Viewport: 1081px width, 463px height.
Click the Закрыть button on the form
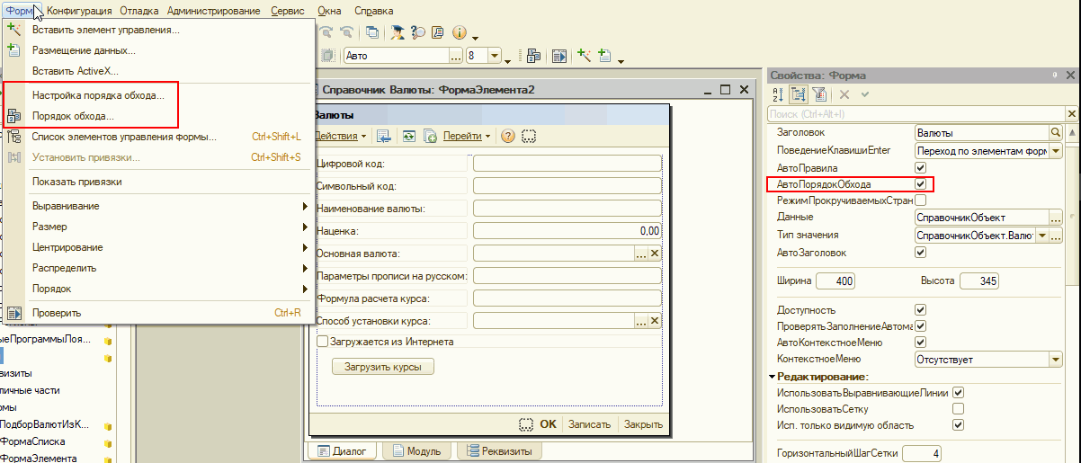pos(643,424)
